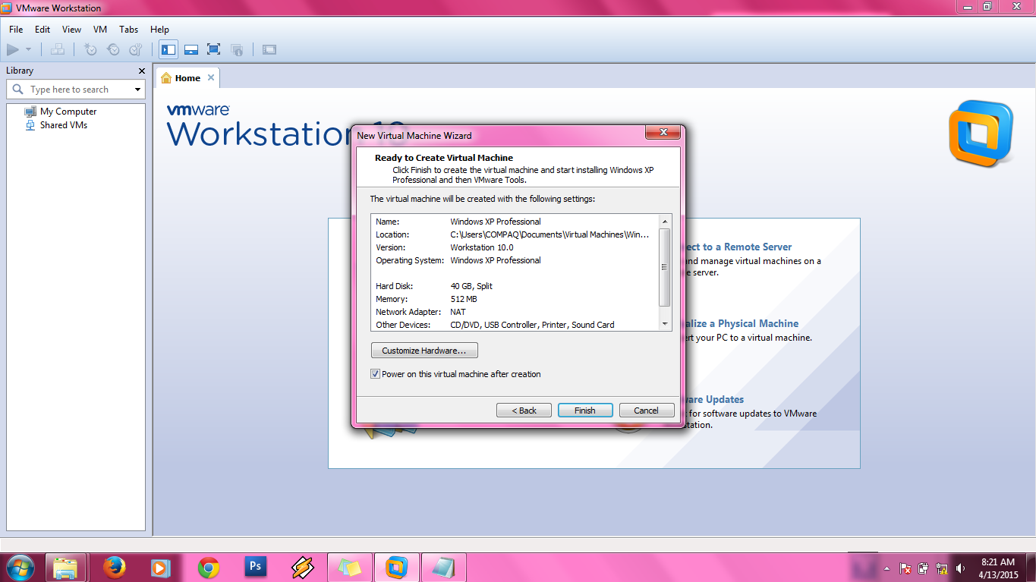Cancel the New Virtual Machine Wizard

tap(647, 411)
